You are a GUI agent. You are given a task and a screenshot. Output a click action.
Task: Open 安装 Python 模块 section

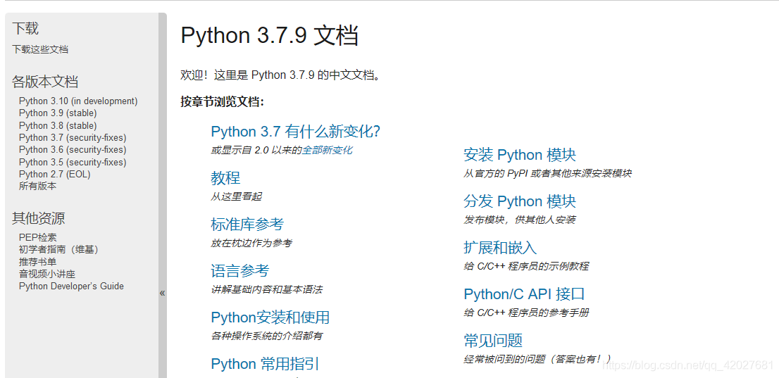pyautogui.click(x=520, y=155)
